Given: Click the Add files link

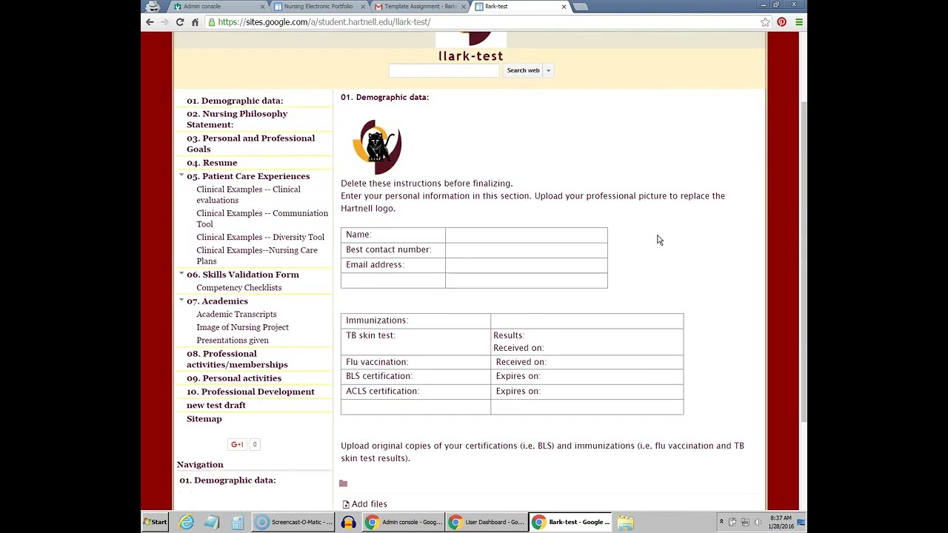Looking at the screenshot, I should pos(369,504).
